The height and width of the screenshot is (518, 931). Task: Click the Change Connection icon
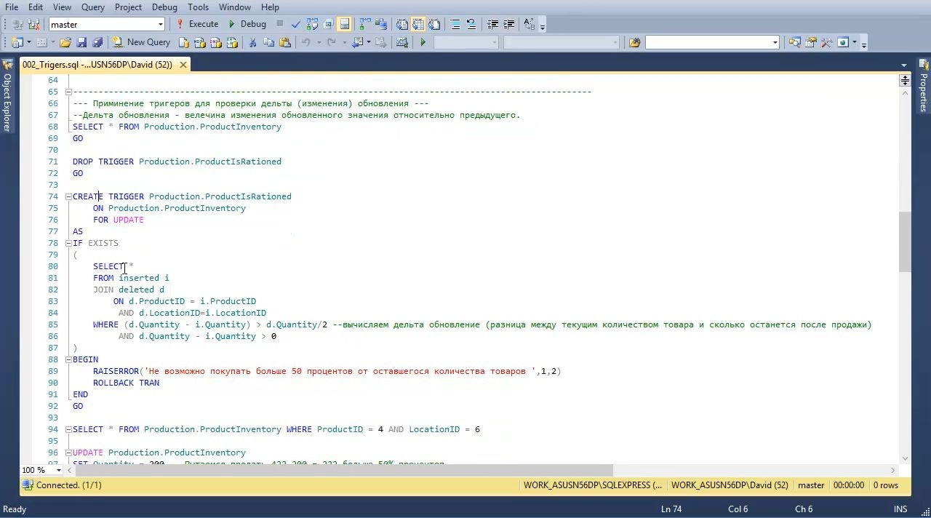(33, 25)
